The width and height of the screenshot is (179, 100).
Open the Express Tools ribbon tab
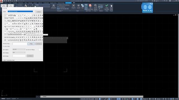53,3
